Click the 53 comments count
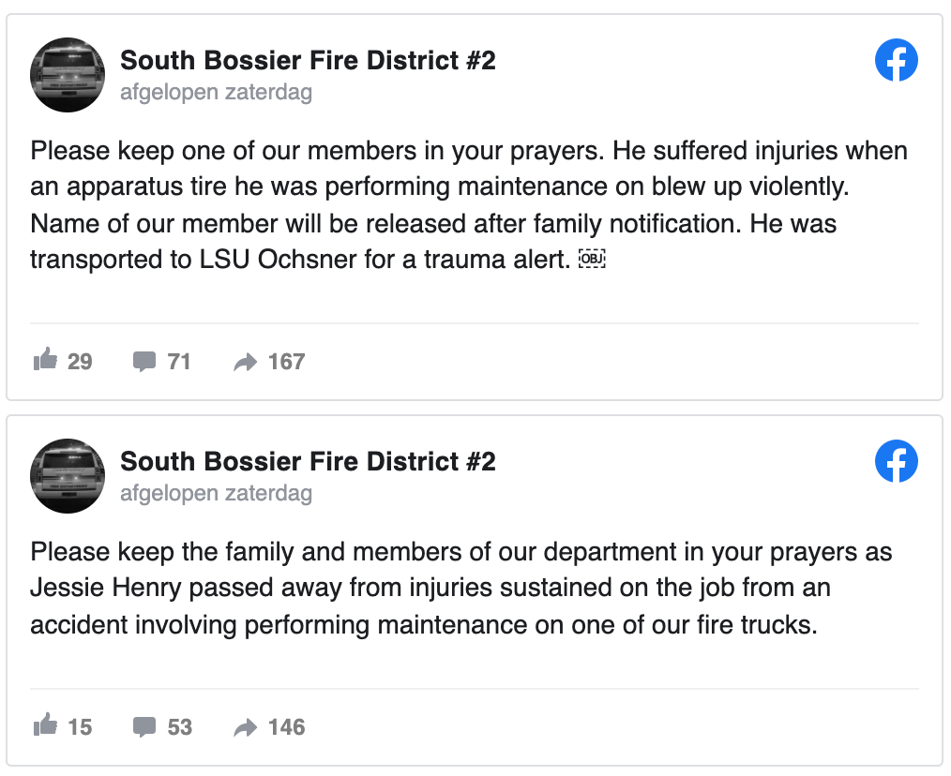The height and width of the screenshot is (776, 951). click(x=179, y=727)
